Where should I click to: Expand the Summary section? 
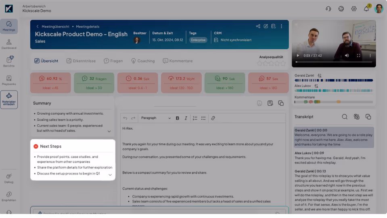[109, 131]
